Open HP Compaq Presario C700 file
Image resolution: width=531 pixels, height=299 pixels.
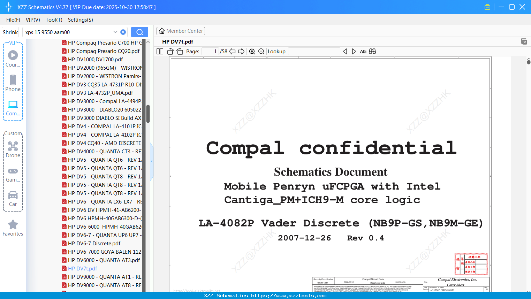102,43
